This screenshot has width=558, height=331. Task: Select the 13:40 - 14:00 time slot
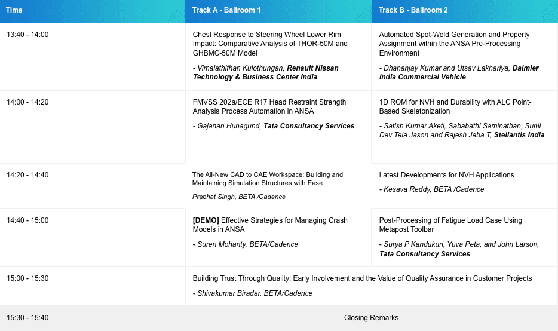point(27,35)
